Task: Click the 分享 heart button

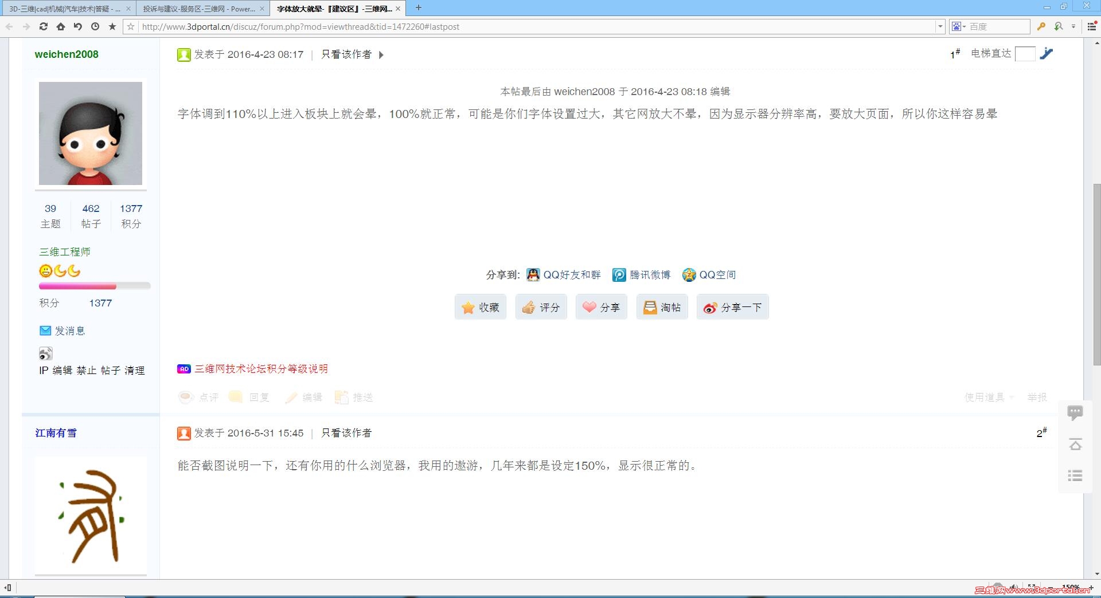Action: (602, 307)
